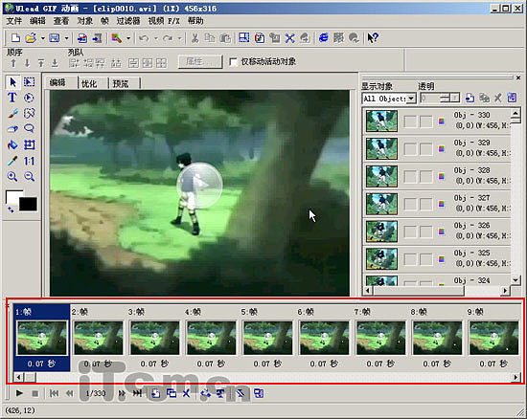The height and width of the screenshot is (419, 527).
Task: Select the Pick arrow tool
Action: [12, 82]
